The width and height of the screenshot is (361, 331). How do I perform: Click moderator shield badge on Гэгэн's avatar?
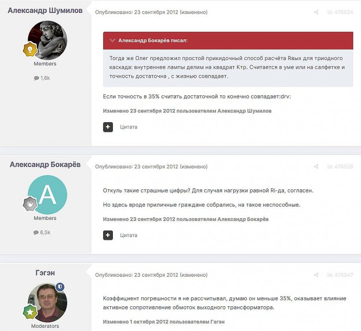[x=60, y=287]
